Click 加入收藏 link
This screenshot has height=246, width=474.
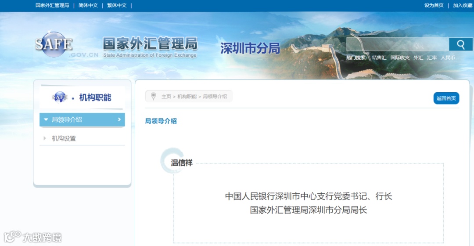point(463,5)
